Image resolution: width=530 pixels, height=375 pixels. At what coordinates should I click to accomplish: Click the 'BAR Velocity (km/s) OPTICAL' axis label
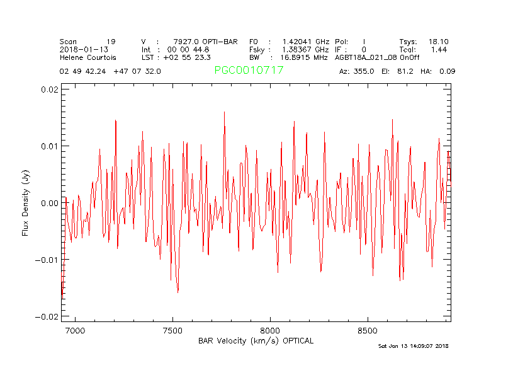[x=256, y=341]
